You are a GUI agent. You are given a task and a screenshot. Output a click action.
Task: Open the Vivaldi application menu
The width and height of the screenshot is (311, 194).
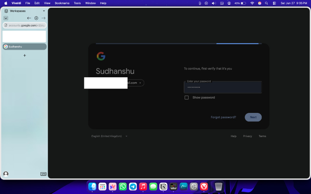[x=16, y=3]
